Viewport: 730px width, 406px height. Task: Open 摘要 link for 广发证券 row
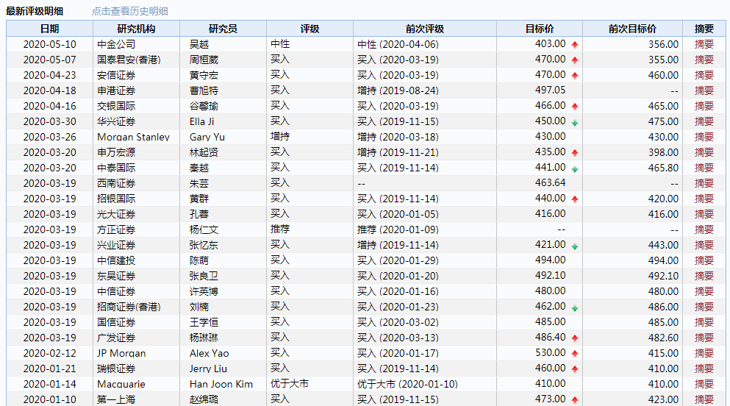coord(704,338)
